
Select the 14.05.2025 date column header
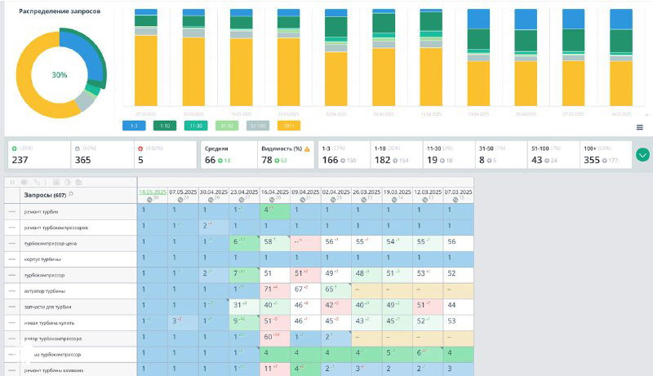tap(153, 192)
